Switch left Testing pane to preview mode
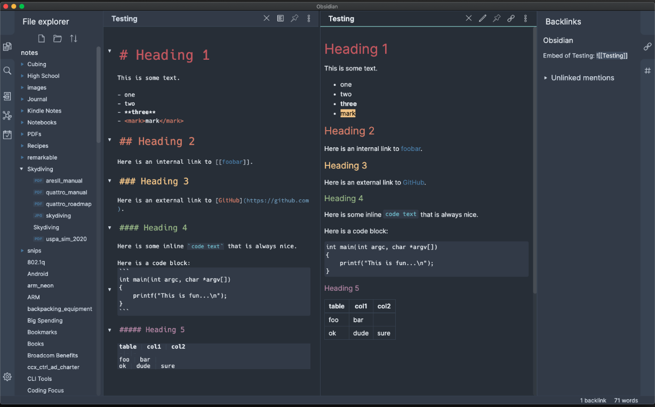This screenshot has width=655, height=407. click(x=281, y=18)
